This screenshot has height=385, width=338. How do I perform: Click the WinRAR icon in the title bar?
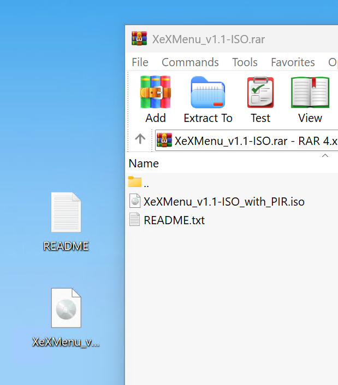click(x=139, y=38)
